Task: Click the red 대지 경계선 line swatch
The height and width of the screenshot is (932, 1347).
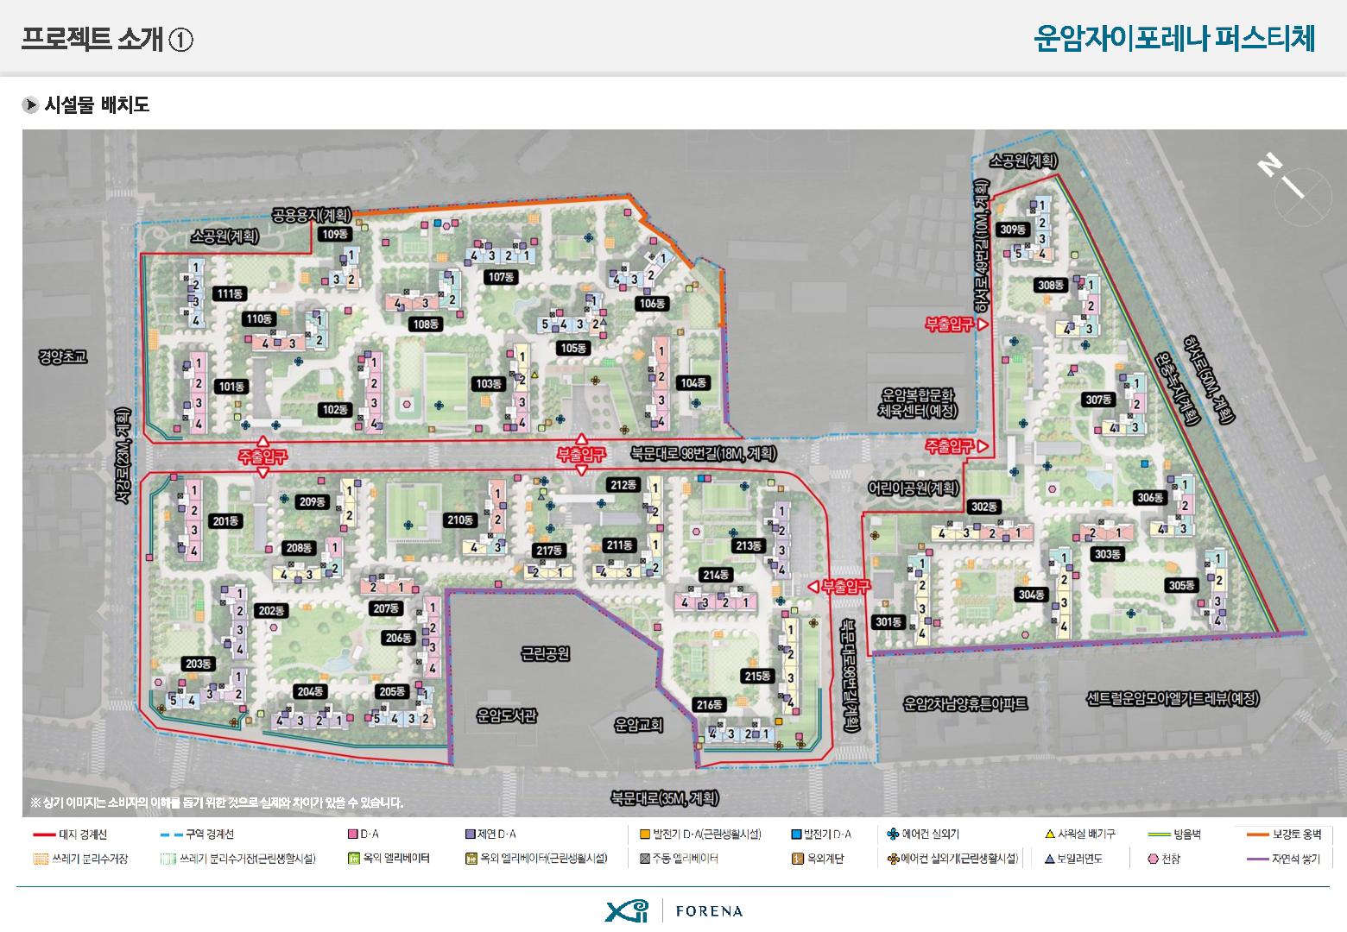Action: pyautogui.click(x=43, y=834)
